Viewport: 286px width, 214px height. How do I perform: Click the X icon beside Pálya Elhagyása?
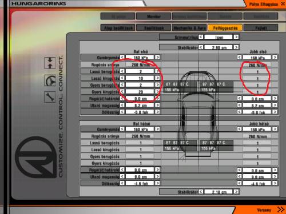[x=283, y=4]
